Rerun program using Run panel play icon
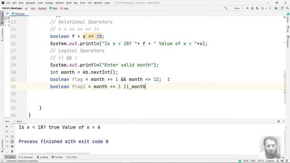 point(7,127)
